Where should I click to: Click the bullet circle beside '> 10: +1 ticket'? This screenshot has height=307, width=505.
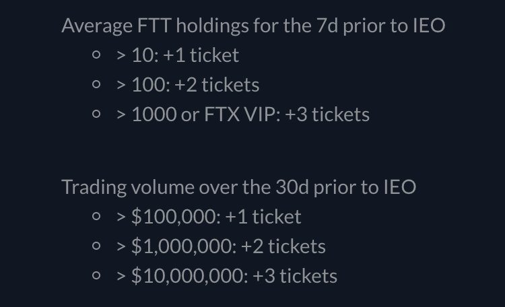click(x=96, y=55)
